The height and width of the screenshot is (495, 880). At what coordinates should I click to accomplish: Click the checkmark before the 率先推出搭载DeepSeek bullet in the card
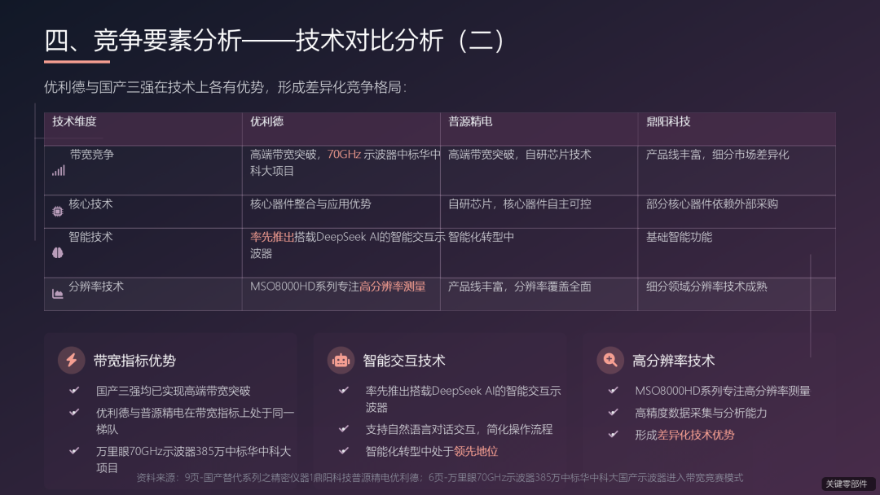coord(344,390)
